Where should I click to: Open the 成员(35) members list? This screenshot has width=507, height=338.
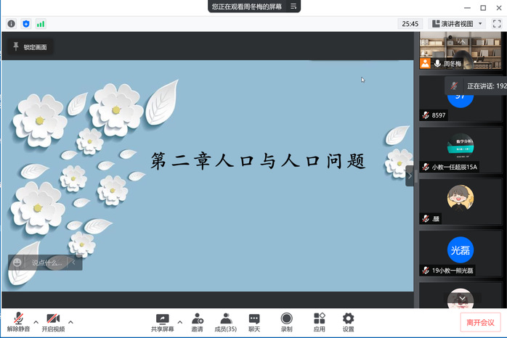tap(227, 322)
